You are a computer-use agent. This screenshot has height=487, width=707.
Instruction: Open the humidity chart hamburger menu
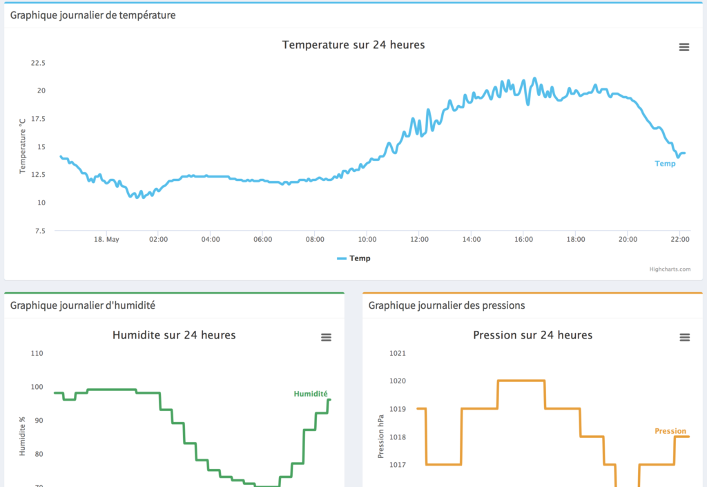326,337
